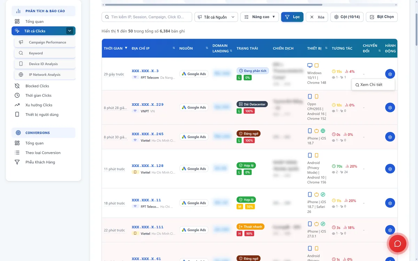This screenshot has height=261, width=418.
Task: Open Device ID Analysis submenu item
Action: [45, 64]
